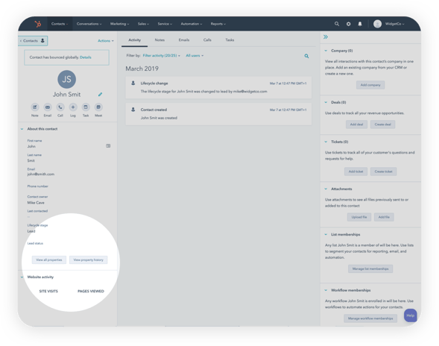Go back to Contacts list
Image resolution: width=439 pixels, height=346 pixels.
coord(33,41)
